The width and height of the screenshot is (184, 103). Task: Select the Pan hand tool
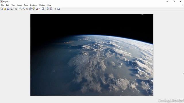(27, 9)
